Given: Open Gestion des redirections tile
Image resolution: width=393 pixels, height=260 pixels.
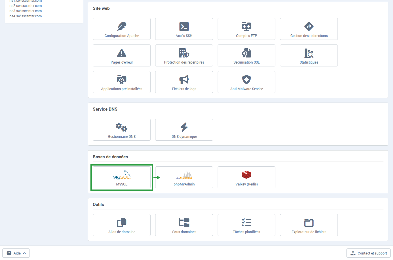Looking at the screenshot, I should [309, 29].
